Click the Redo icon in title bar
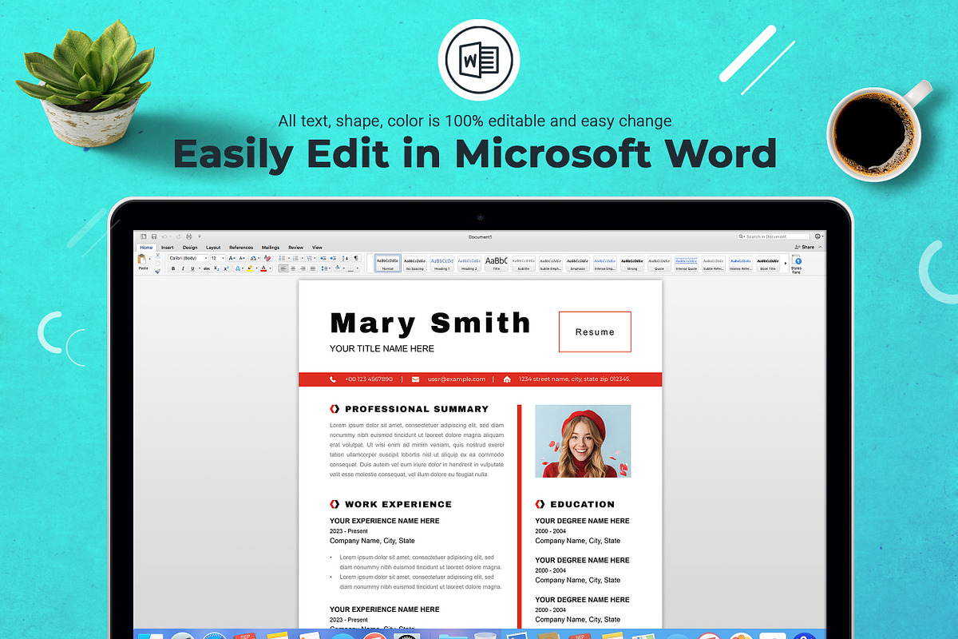958x639 pixels. (178, 236)
